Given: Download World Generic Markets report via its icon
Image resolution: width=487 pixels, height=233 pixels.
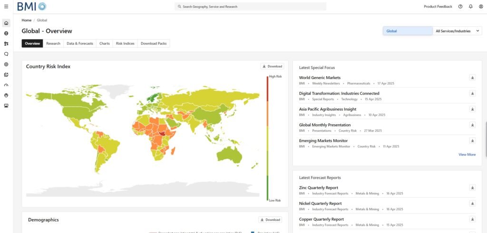Looking at the screenshot, I should tap(472, 78).
